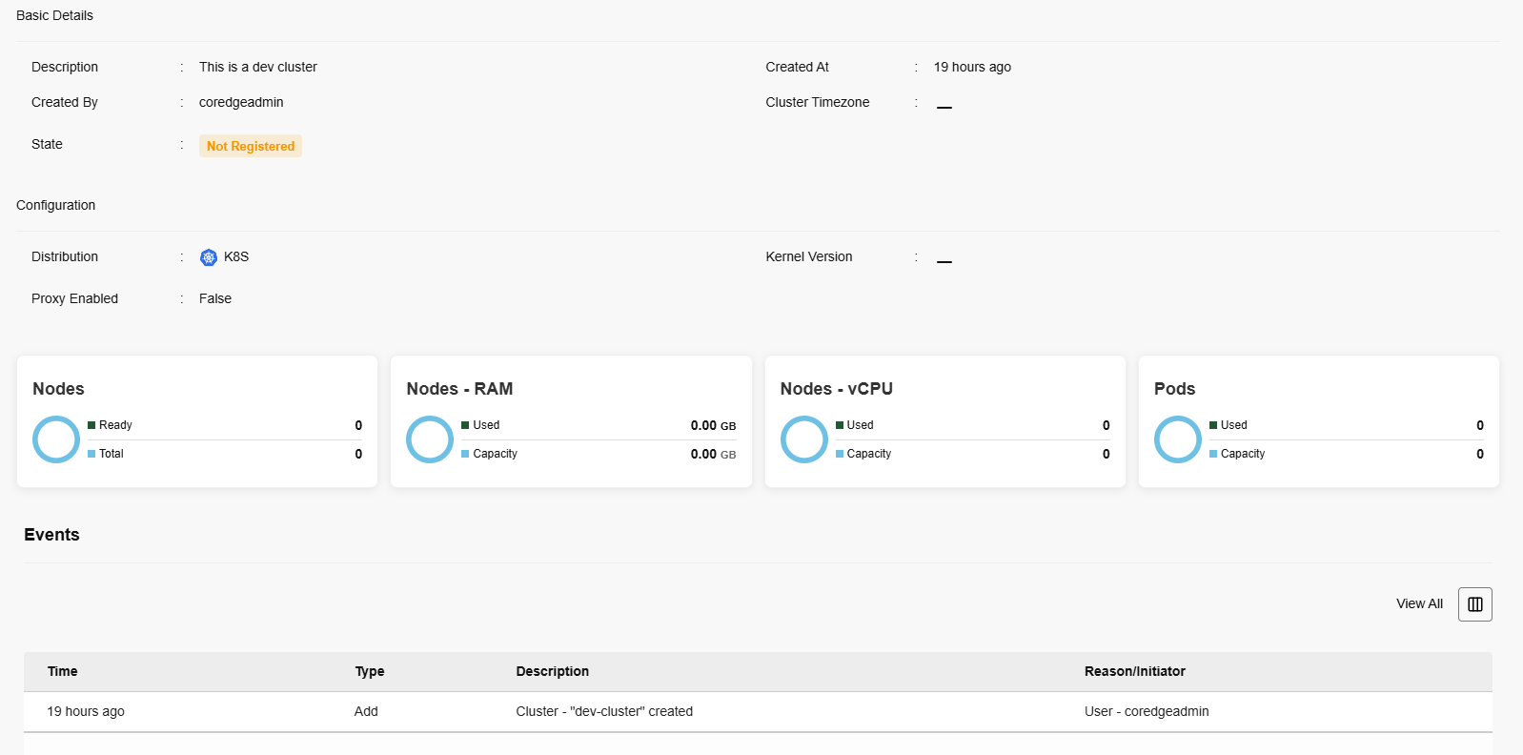The height and width of the screenshot is (755, 1523).
Task: Click the Description column header in Events
Action: [552, 672]
